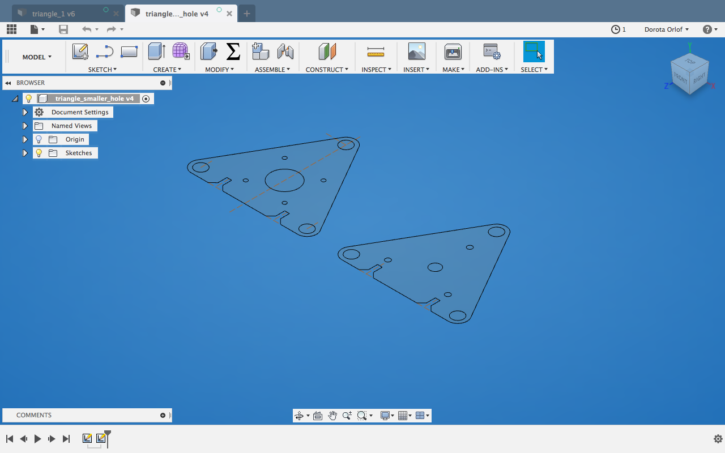Open Display Settings in navigation bar
Viewport: 725px width, 453px height.
[x=388, y=416]
